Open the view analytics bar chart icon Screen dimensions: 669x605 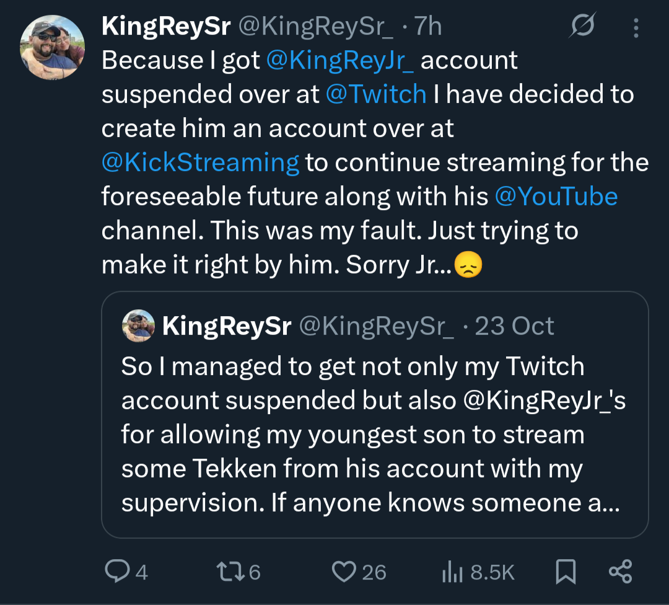[451, 571]
